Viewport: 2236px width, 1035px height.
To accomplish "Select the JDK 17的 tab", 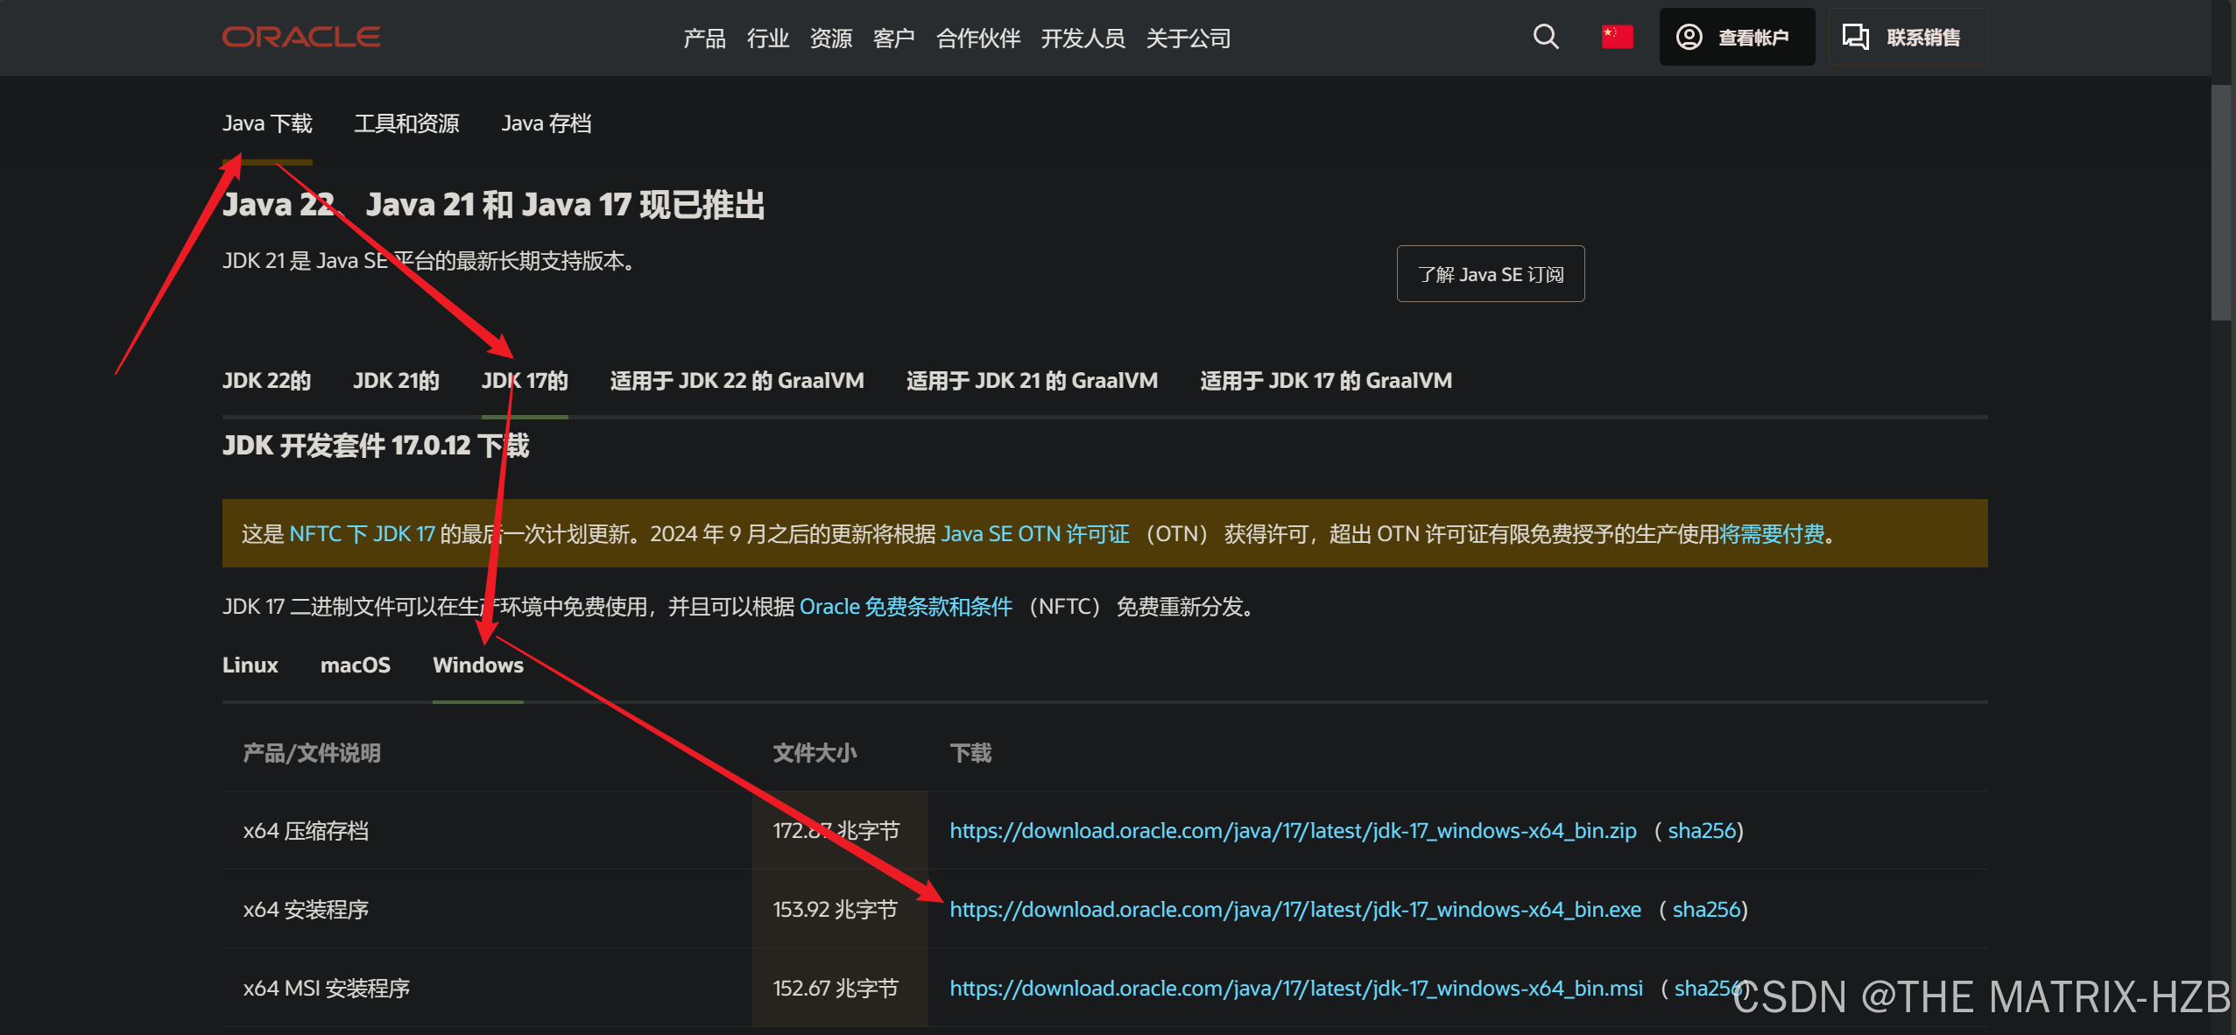I will pos(525,381).
